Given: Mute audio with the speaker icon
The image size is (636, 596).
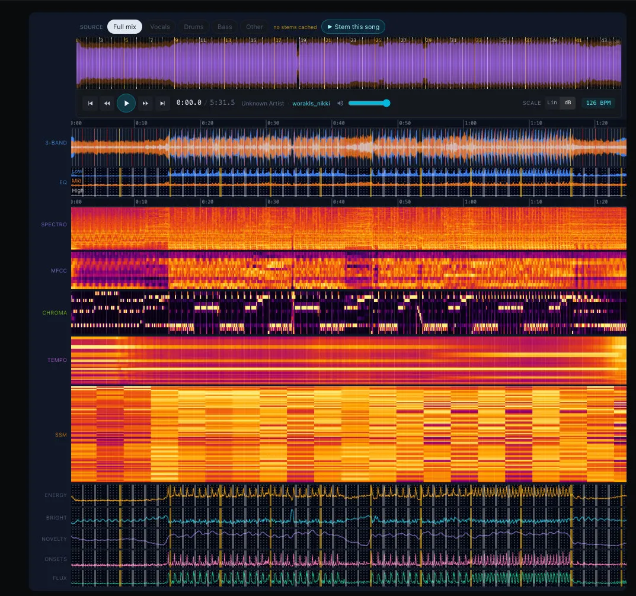Looking at the screenshot, I should click(340, 104).
